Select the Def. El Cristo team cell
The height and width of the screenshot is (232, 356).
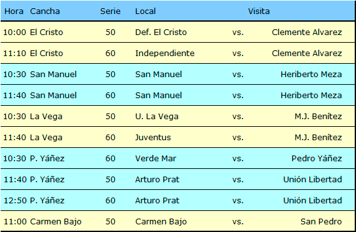161,33
